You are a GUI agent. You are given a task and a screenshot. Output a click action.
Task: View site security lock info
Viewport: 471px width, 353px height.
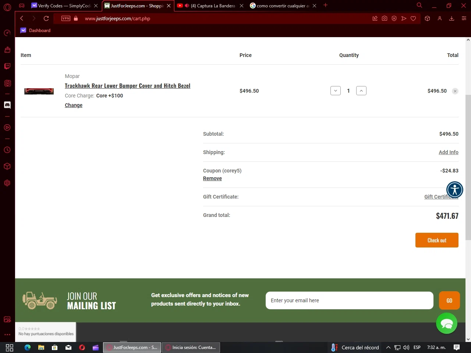(76, 18)
